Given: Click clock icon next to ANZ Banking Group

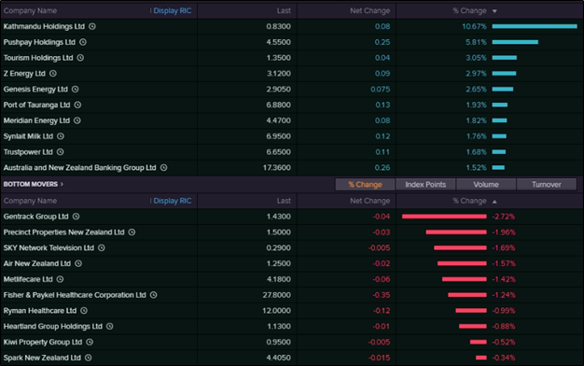Looking at the screenshot, I should pyautogui.click(x=163, y=168).
